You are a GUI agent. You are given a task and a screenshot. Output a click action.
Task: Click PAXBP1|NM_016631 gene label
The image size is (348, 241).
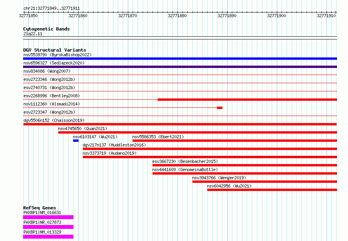[x=42, y=212]
